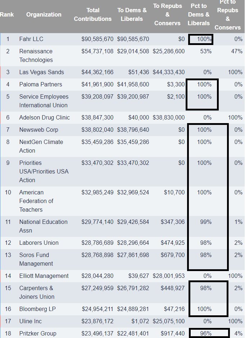Image resolution: width=245 pixels, height=338 pixels.
Task: Sort by the Rank column header
Action: [x=7, y=14]
